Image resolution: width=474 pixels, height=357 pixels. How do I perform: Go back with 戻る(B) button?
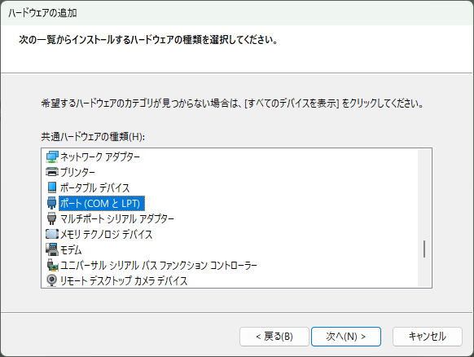274,337
